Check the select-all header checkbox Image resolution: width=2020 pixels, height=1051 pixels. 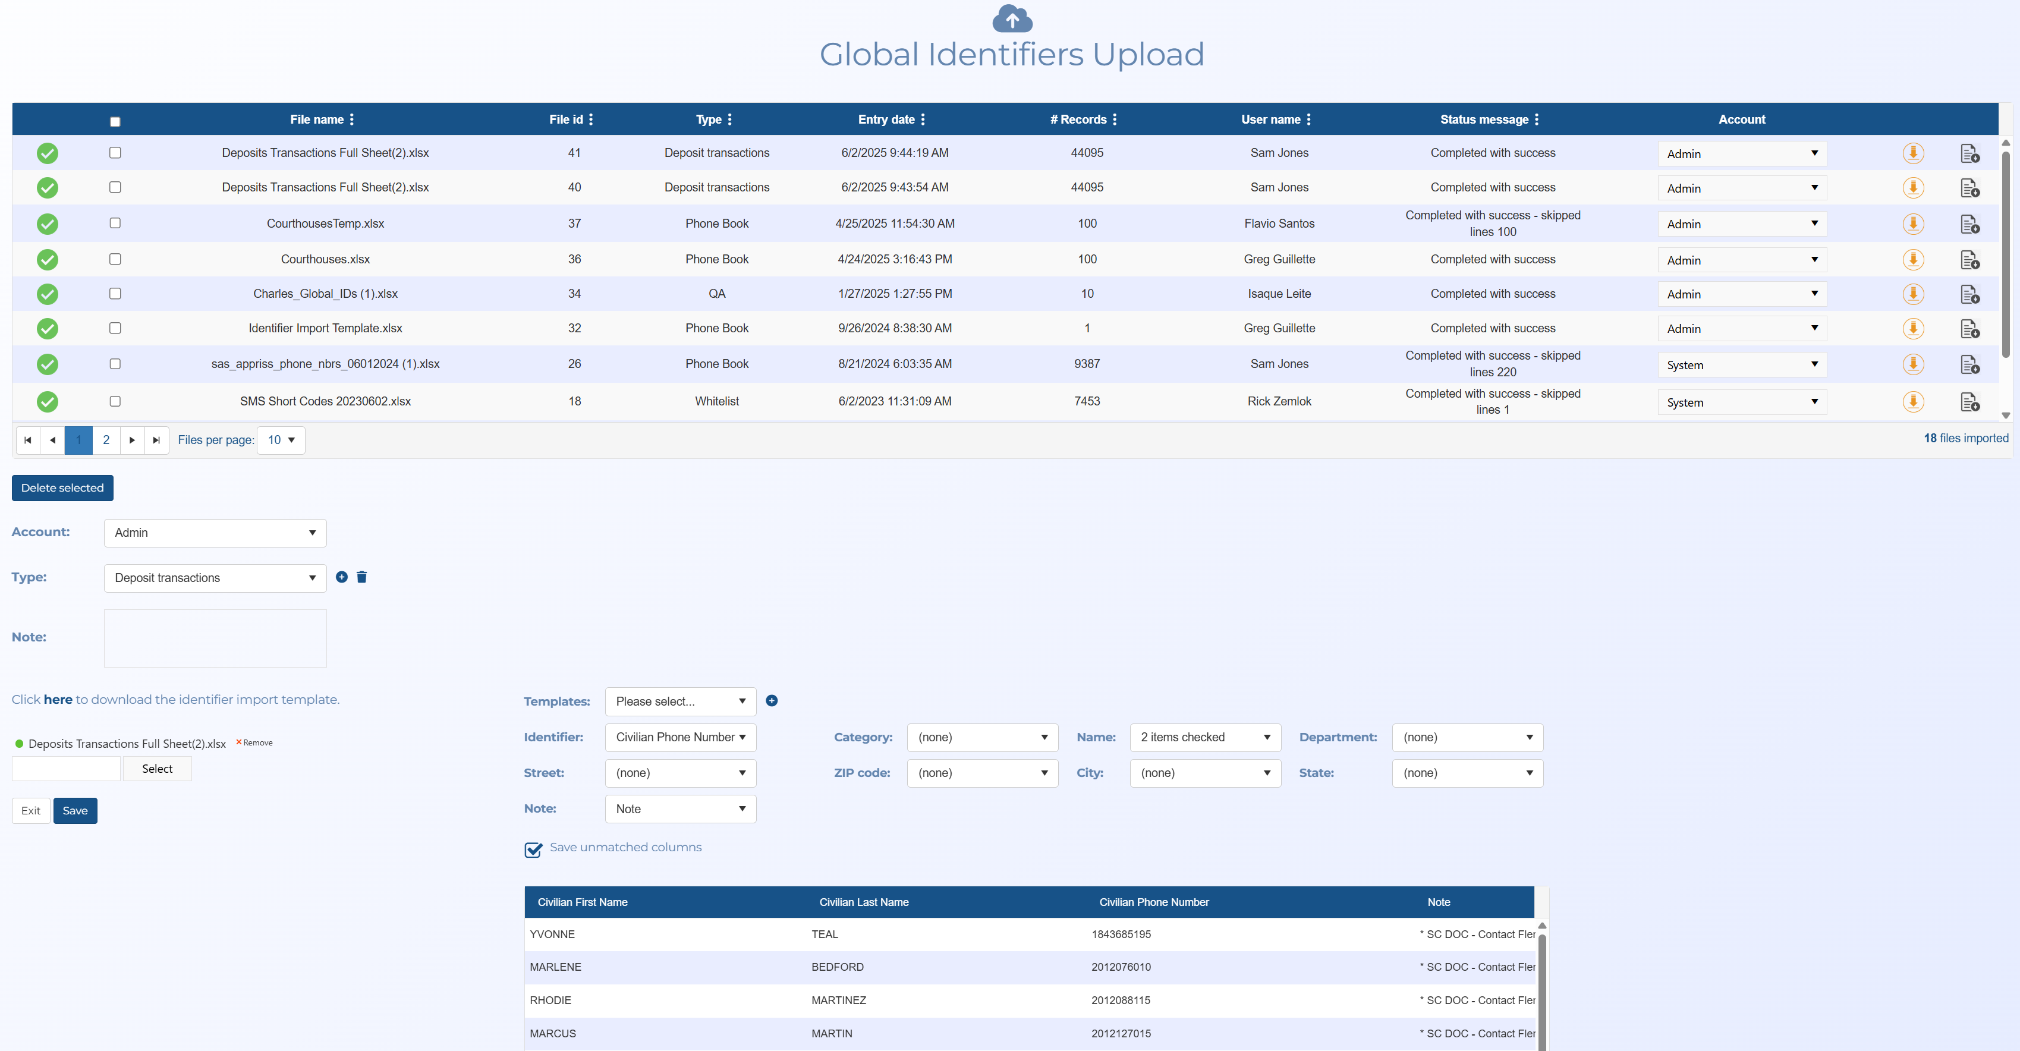tap(115, 122)
